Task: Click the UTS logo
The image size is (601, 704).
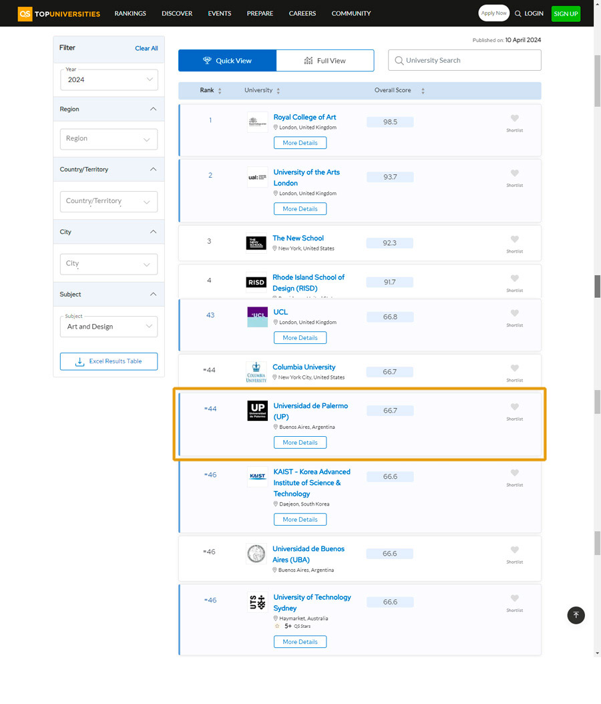Action: [x=258, y=602]
